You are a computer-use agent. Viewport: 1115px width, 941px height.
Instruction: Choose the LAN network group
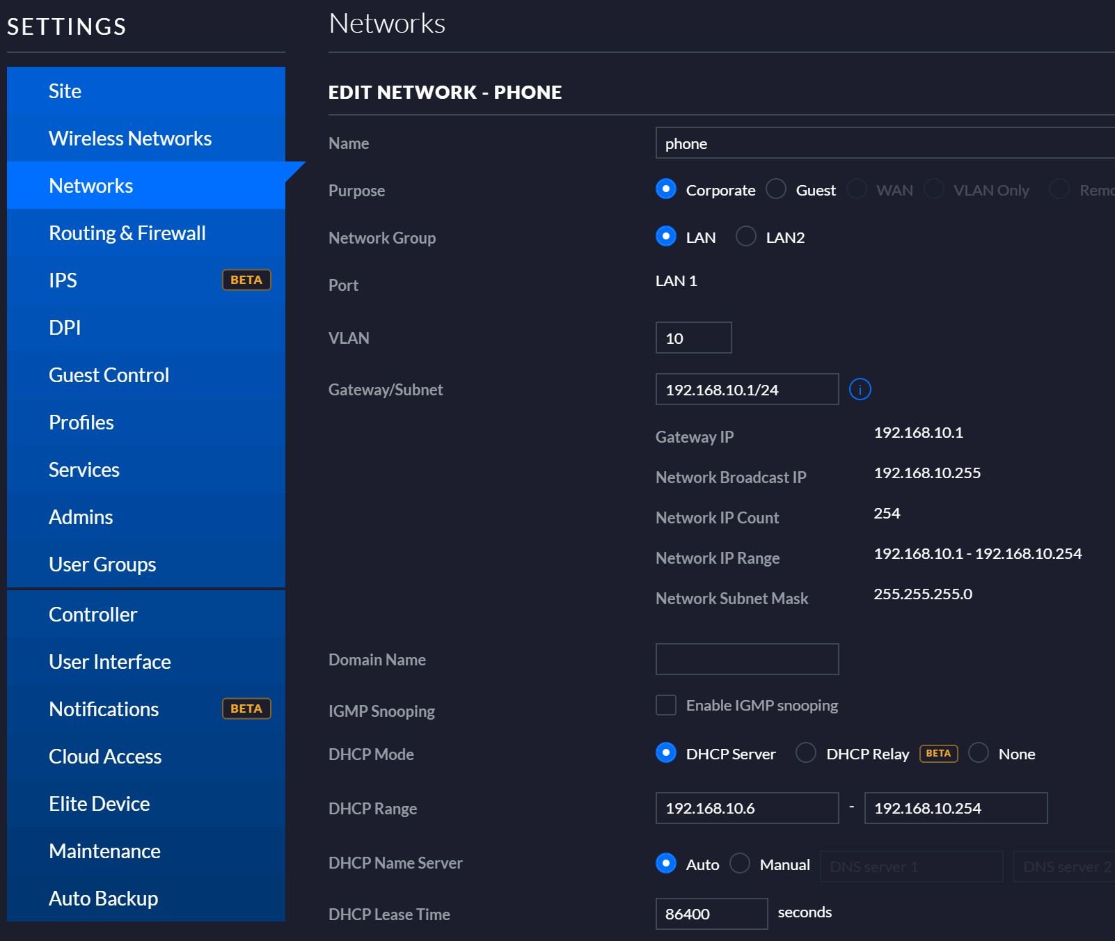click(x=666, y=237)
